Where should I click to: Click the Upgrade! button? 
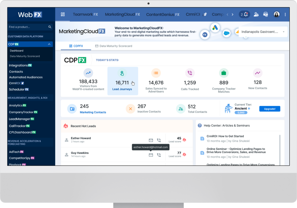coord(270,109)
